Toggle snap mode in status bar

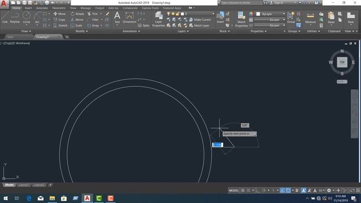[248, 191]
